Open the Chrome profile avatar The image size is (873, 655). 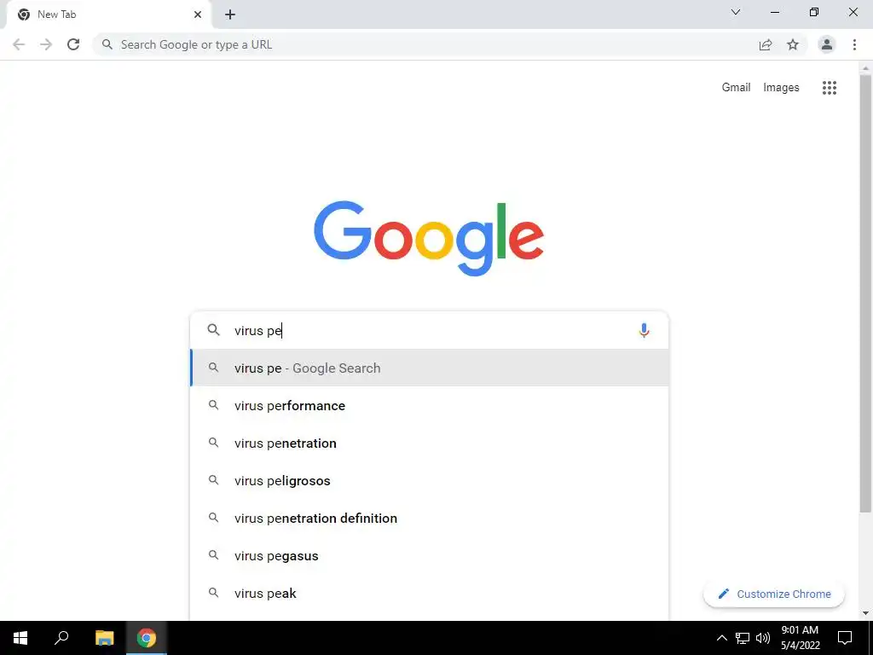(827, 44)
